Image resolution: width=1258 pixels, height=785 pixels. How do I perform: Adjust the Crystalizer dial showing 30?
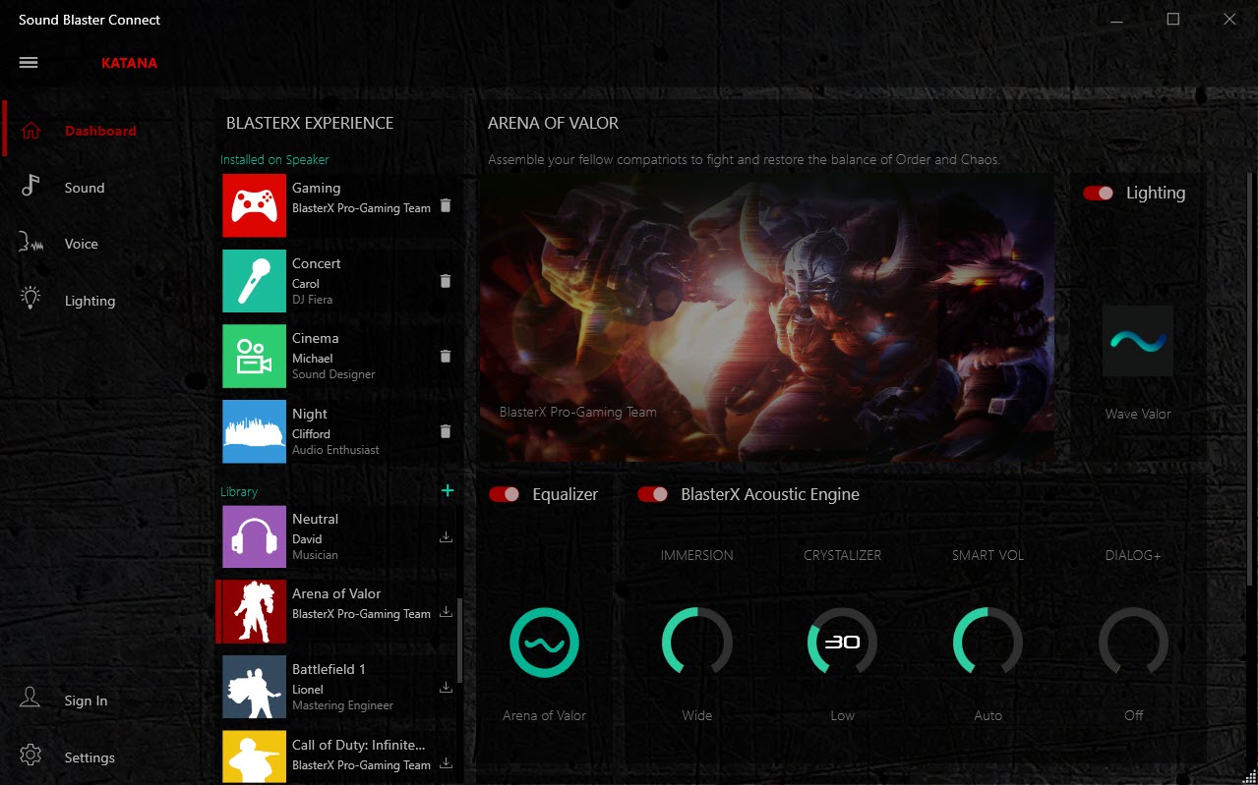coord(843,643)
